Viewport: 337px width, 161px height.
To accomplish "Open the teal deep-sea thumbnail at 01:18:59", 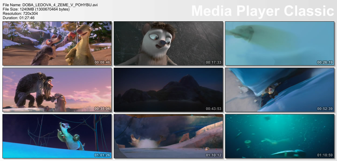I will (280, 136).
